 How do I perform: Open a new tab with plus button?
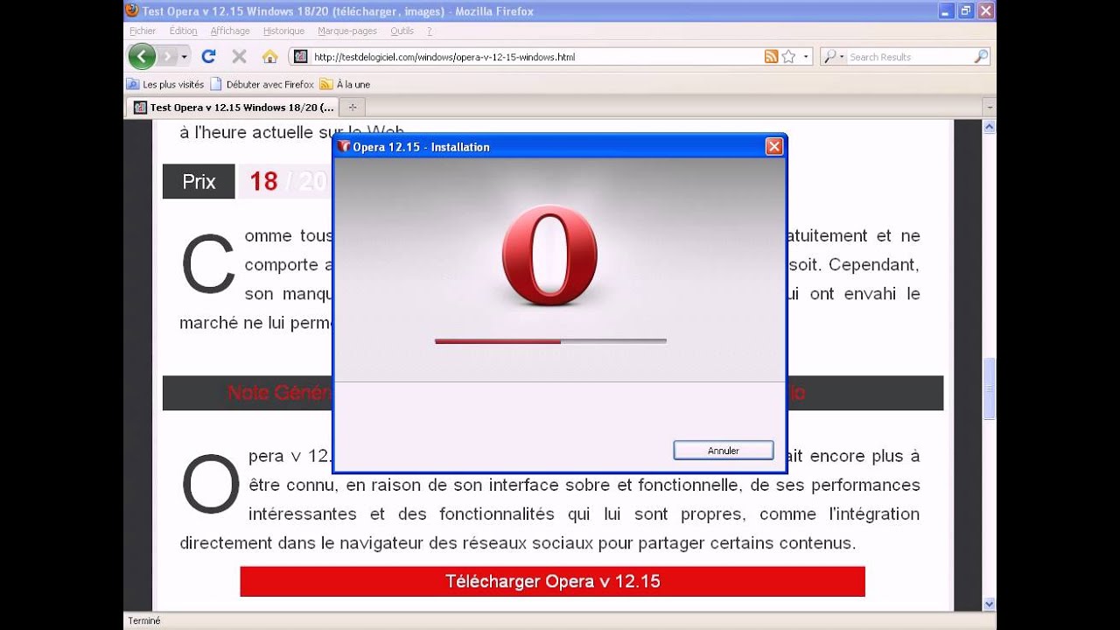(x=353, y=108)
